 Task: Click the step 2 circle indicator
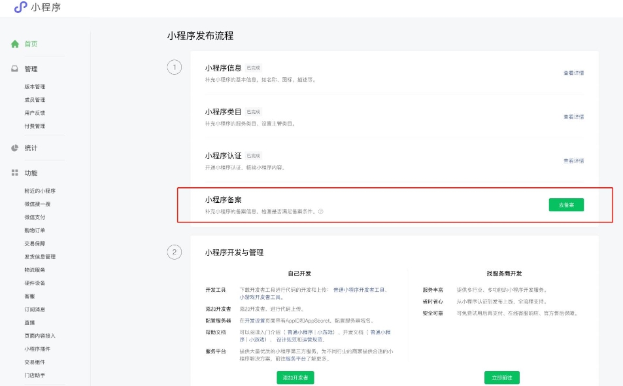(x=175, y=252)
